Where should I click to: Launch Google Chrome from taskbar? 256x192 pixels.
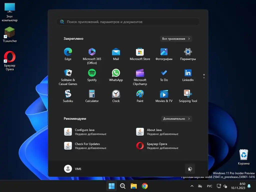pos(145,186)
